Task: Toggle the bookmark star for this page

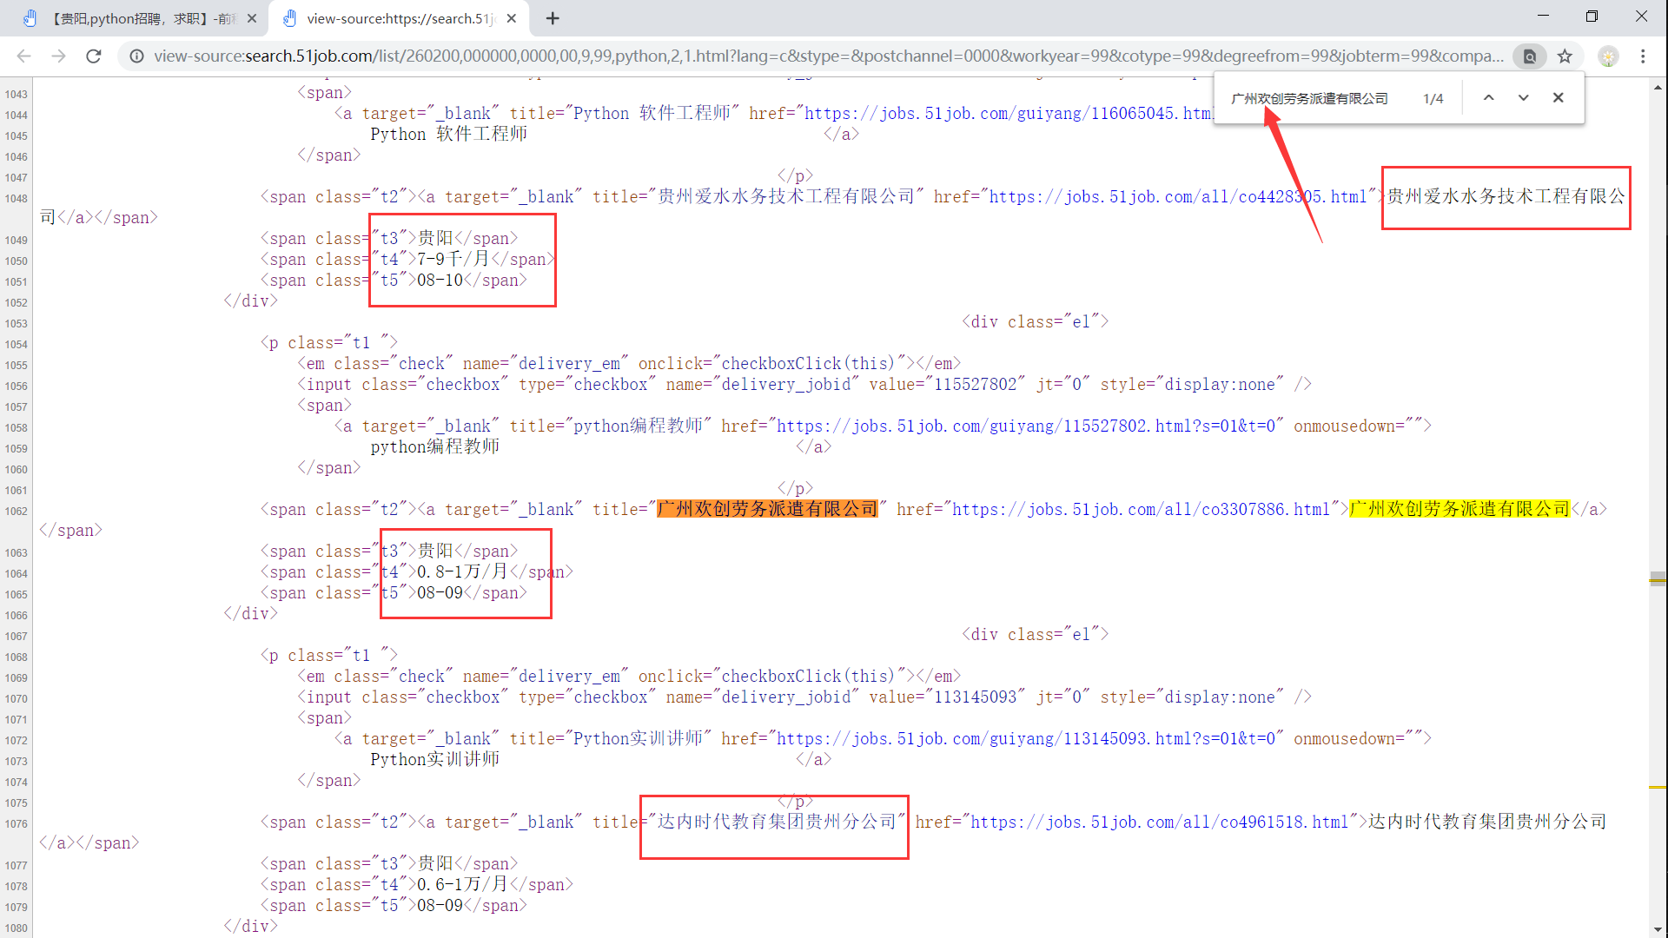Action: coord(1565,56)
